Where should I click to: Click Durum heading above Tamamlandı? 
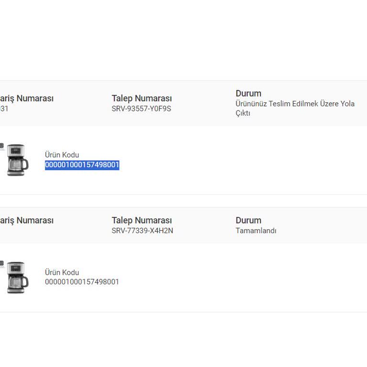pos(248,220)
